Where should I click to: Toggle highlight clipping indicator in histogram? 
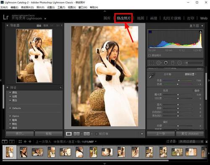click(x=200, y=32)
